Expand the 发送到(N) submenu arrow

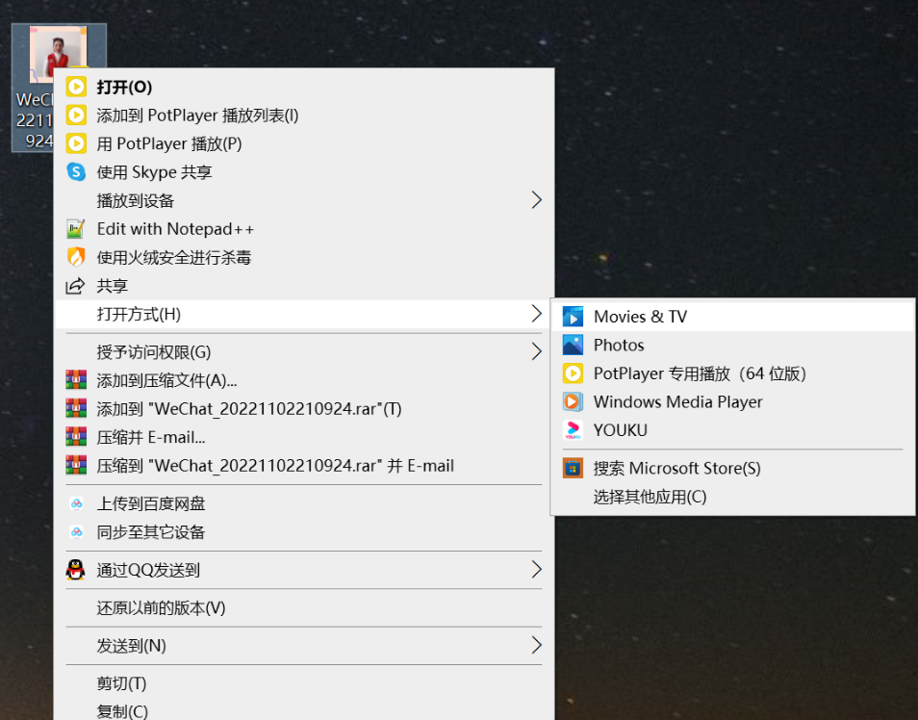tap(536, 645)
